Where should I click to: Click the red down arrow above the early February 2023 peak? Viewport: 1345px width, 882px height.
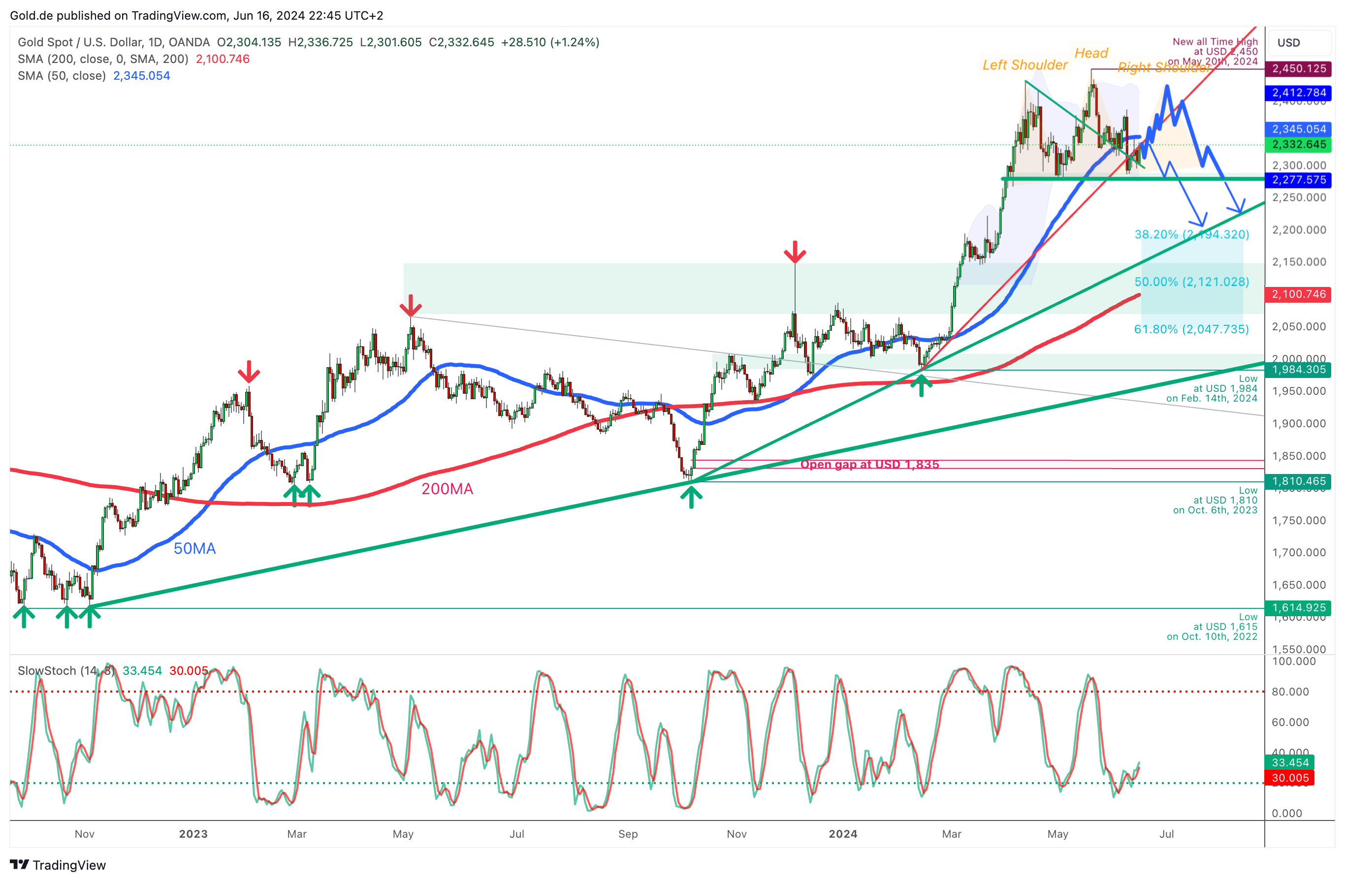(248, 372)
